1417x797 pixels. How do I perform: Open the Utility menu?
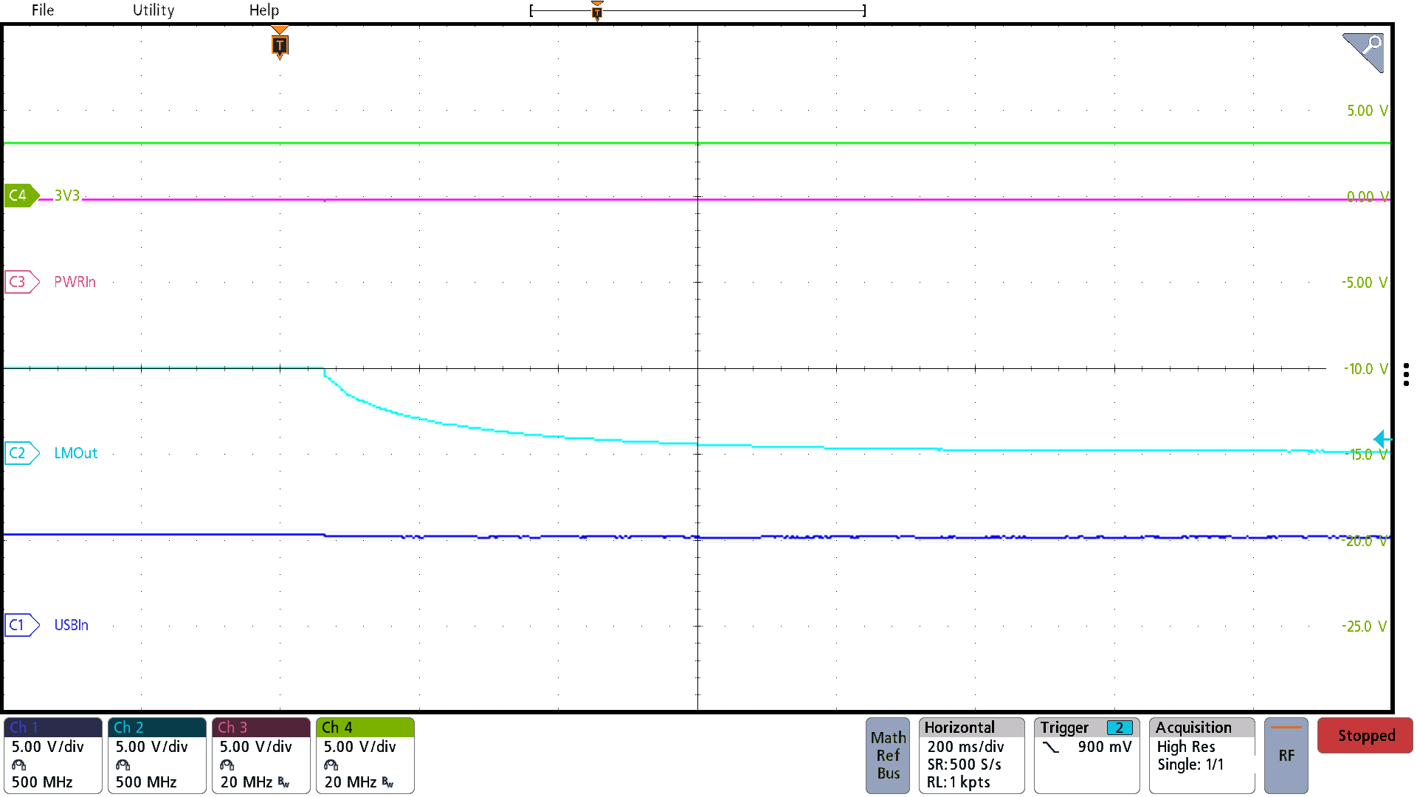point(153,10)
